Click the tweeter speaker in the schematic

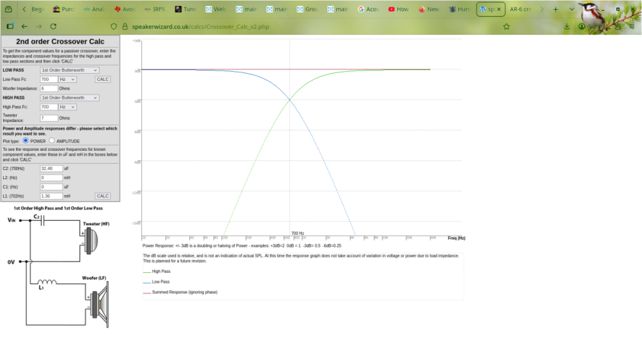pyautogui.click(x=91, y=240)
